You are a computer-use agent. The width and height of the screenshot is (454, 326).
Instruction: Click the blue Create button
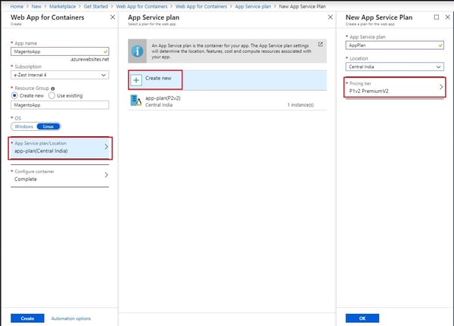click(27, 318)
